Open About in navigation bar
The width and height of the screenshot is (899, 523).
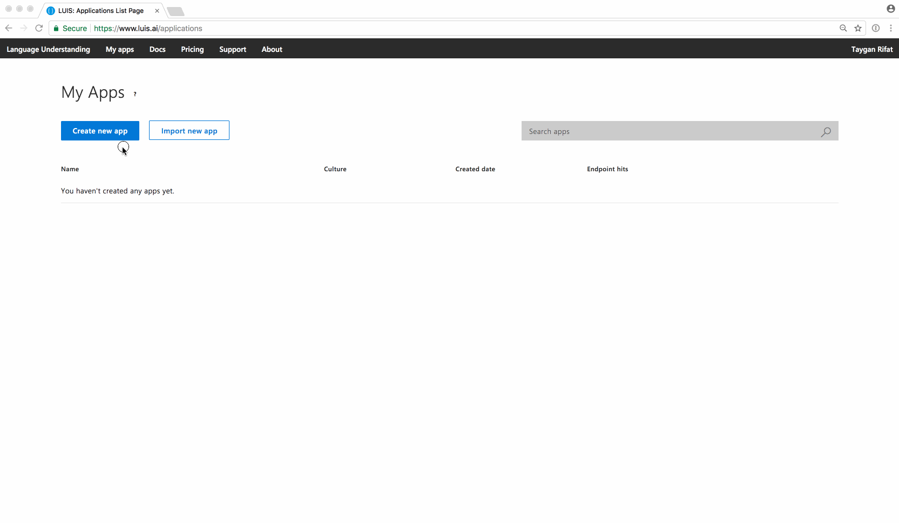(272, 49)
